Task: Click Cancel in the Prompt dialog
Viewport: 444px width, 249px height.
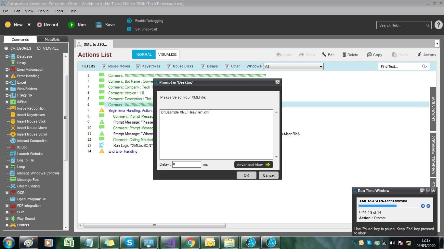Action: 269,175
